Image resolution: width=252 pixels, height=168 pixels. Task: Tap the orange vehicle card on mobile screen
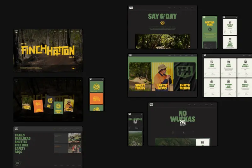coord(96,99)
